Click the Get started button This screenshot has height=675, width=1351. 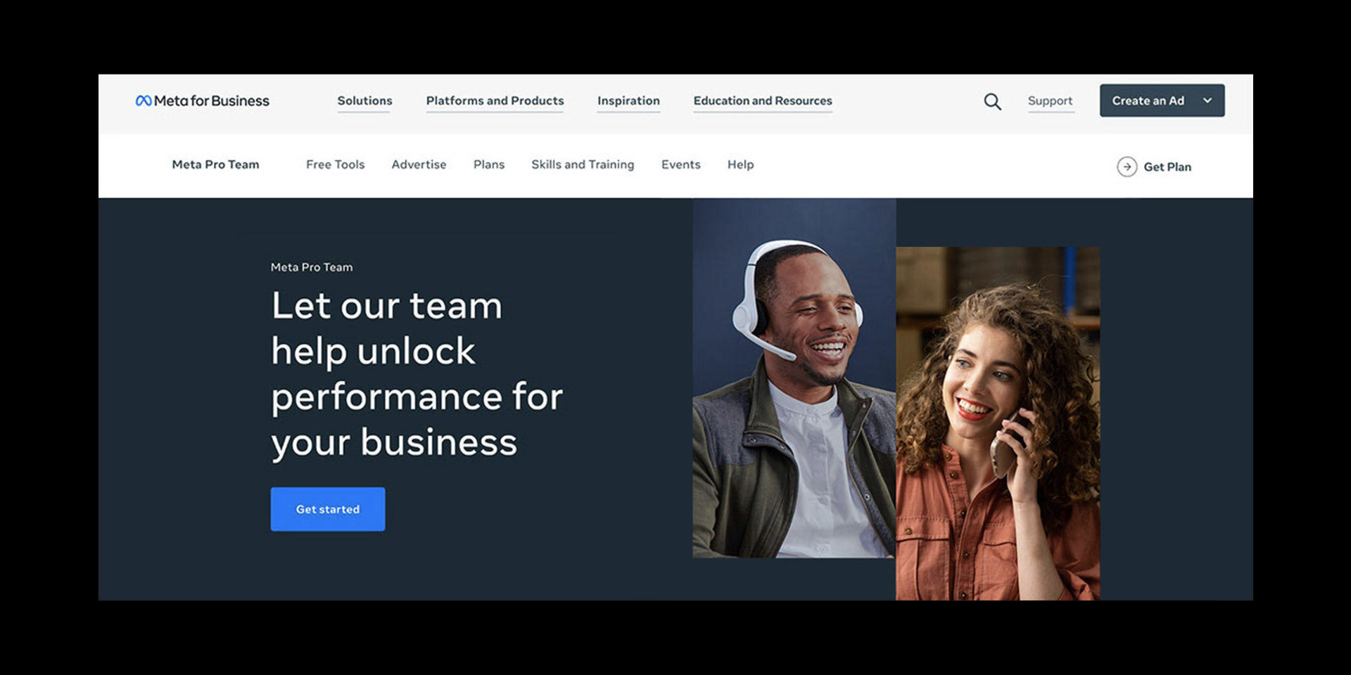pyautogui.click(x=328, y=509)
